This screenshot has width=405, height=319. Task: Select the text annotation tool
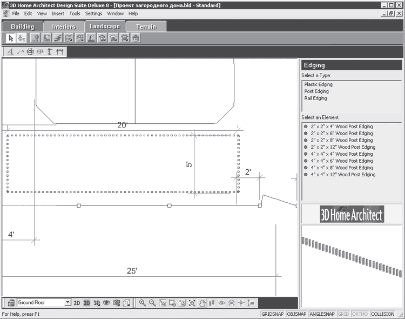tap(10, 52)
